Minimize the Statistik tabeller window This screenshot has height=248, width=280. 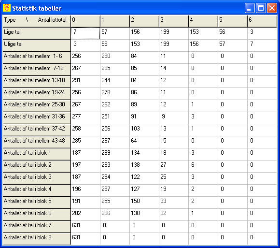[250, 8]
